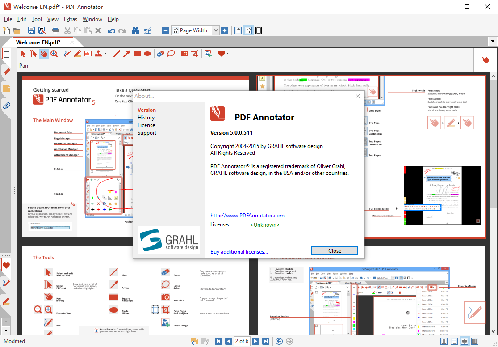This screenshot has height=347, width=498.
Task: Open the Page Width zoom dropdown
Action: point(216,30)
